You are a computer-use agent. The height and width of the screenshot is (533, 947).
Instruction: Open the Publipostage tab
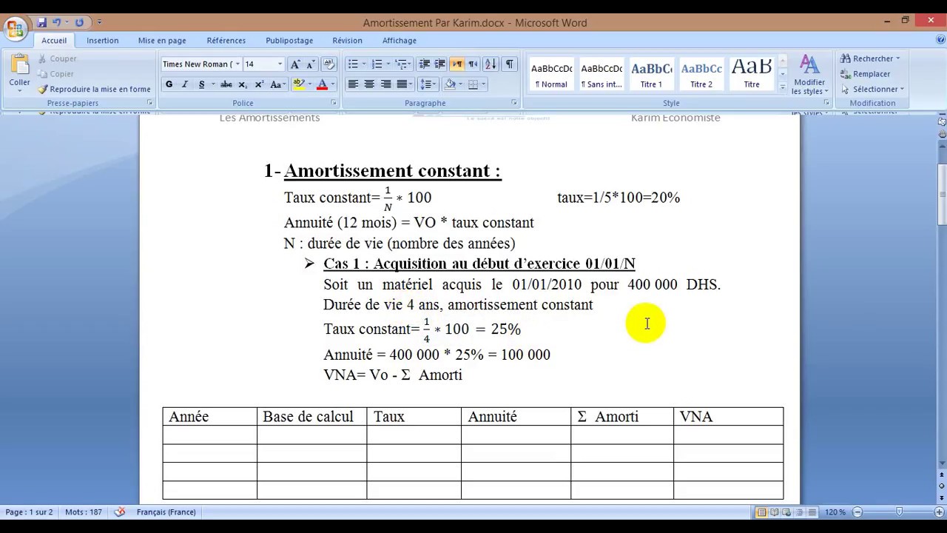click(x=289, y=41)
